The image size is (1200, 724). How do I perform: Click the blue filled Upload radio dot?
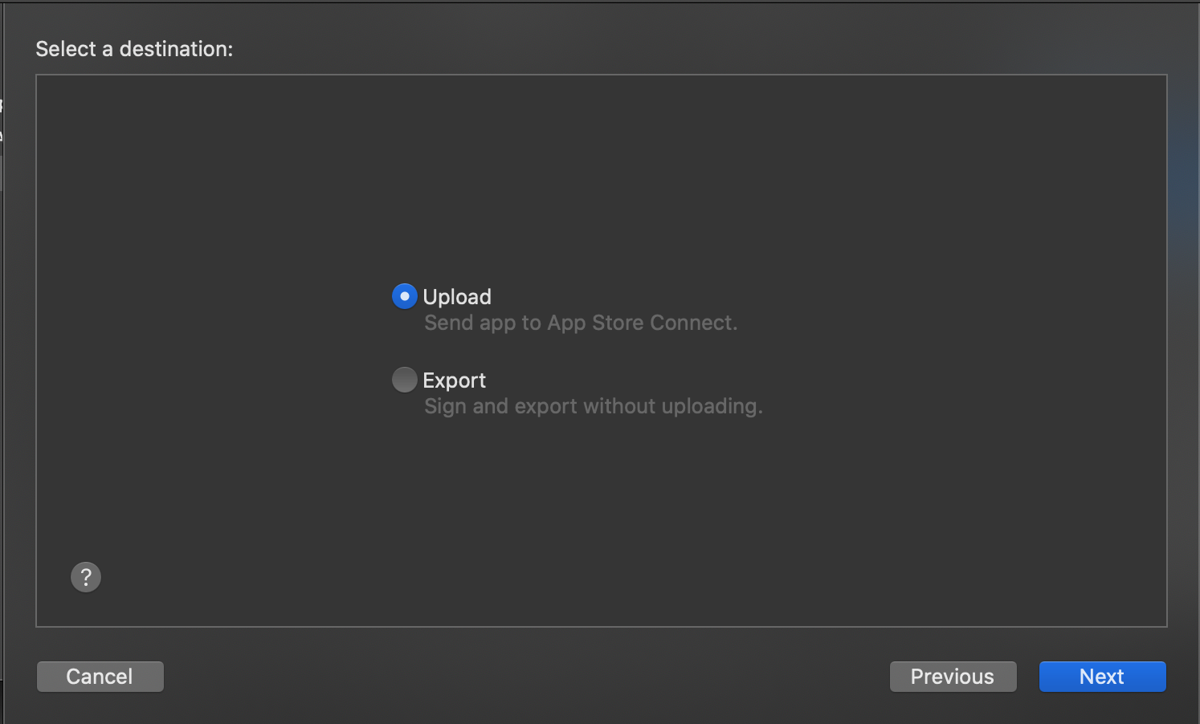[x=404, y=296]
